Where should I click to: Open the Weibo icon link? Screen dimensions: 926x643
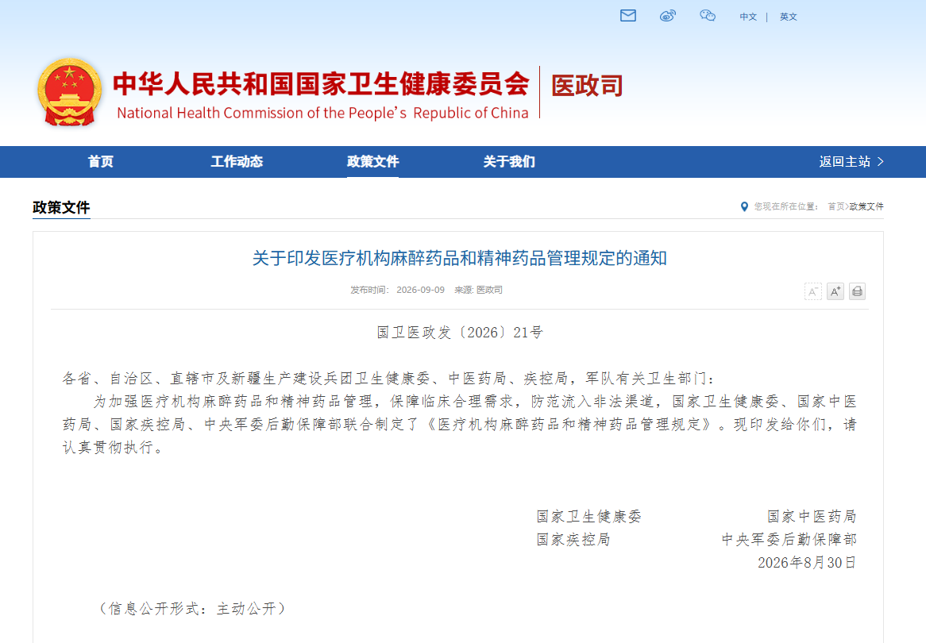667,16
